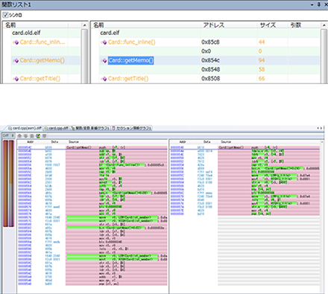Click the second diff toolbar icon
Viewport: 328px width, 294px height.
pyautogui.click(x=25, y=136)
